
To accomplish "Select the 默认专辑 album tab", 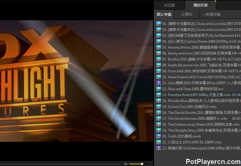I will (164, 15).
